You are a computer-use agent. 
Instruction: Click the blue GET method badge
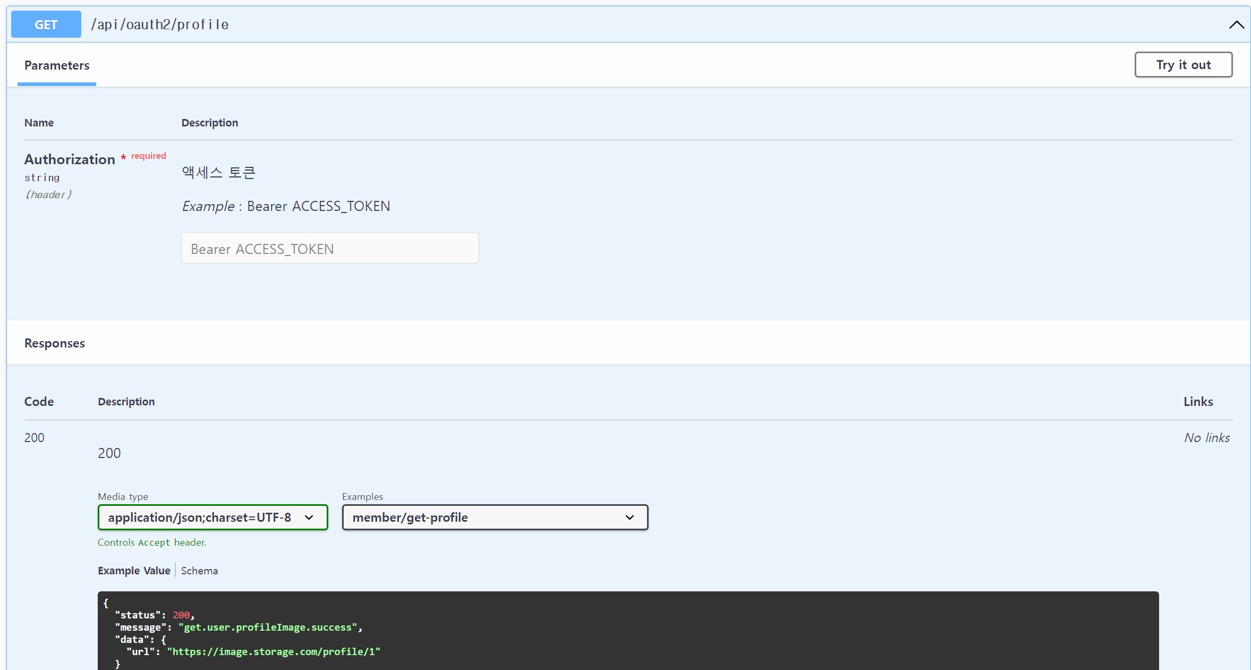46,24
